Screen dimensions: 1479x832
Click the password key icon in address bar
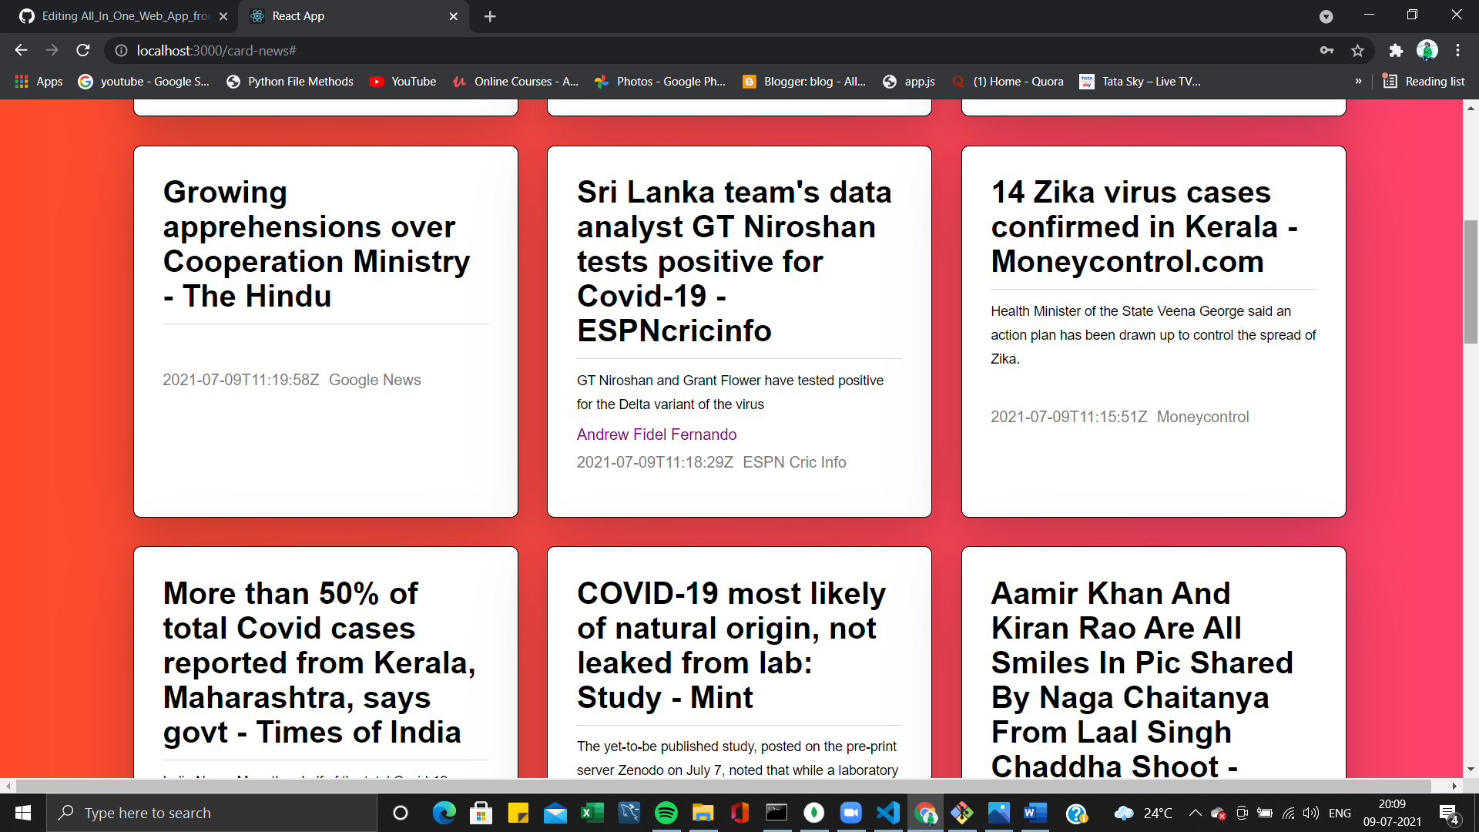(1326, 50)
